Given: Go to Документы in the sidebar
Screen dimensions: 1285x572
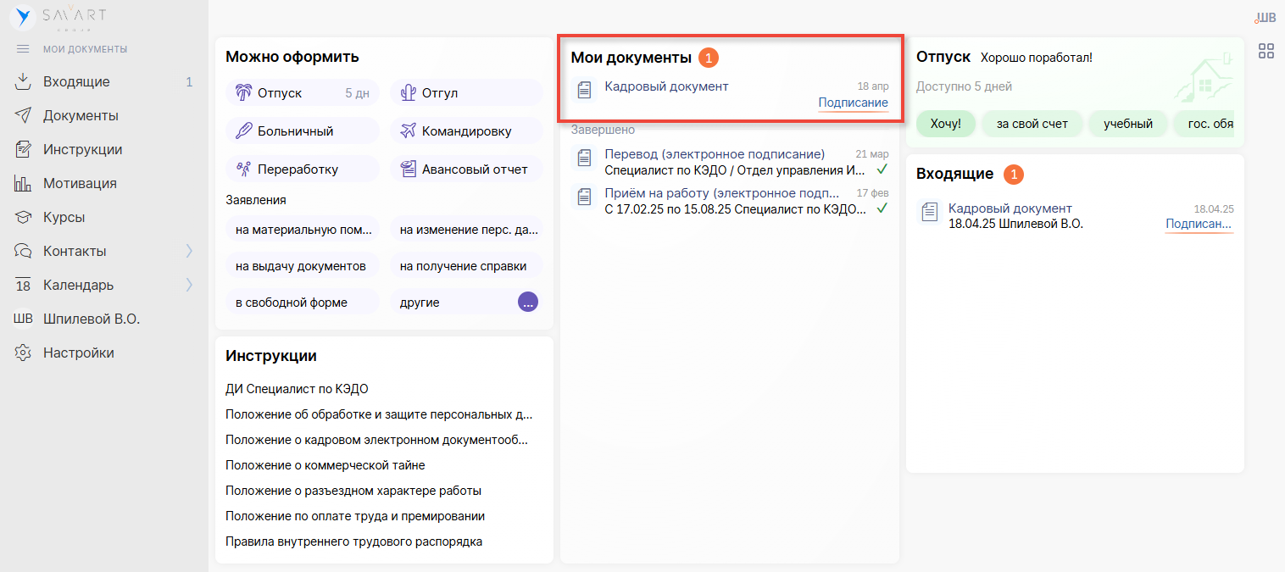Looking at the screenshot, I should pos(81,116).
